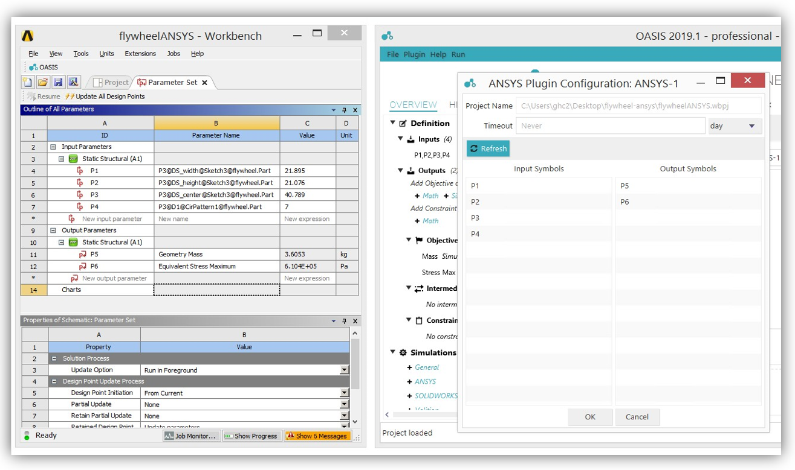Screen dimensions: 795x470
Task: Collapse the Input Parameters group
Action: [53, 147]
